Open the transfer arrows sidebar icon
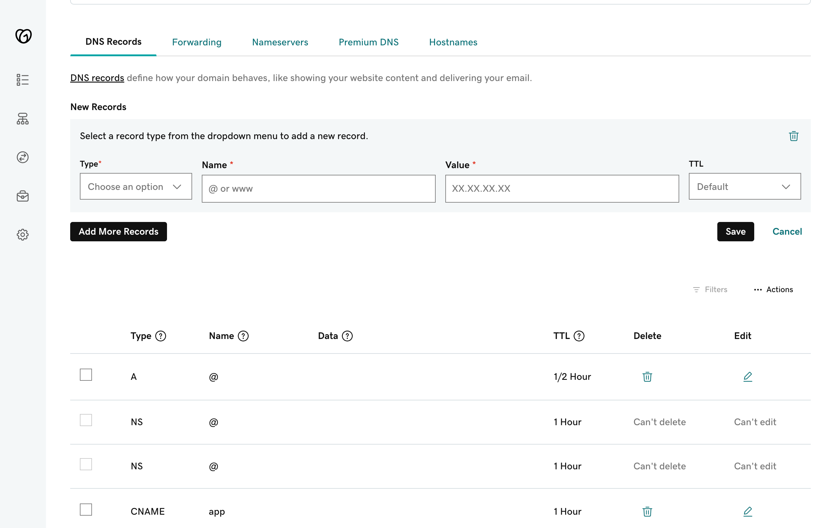Viewport: 835px width, 528px height. [23, 157]
